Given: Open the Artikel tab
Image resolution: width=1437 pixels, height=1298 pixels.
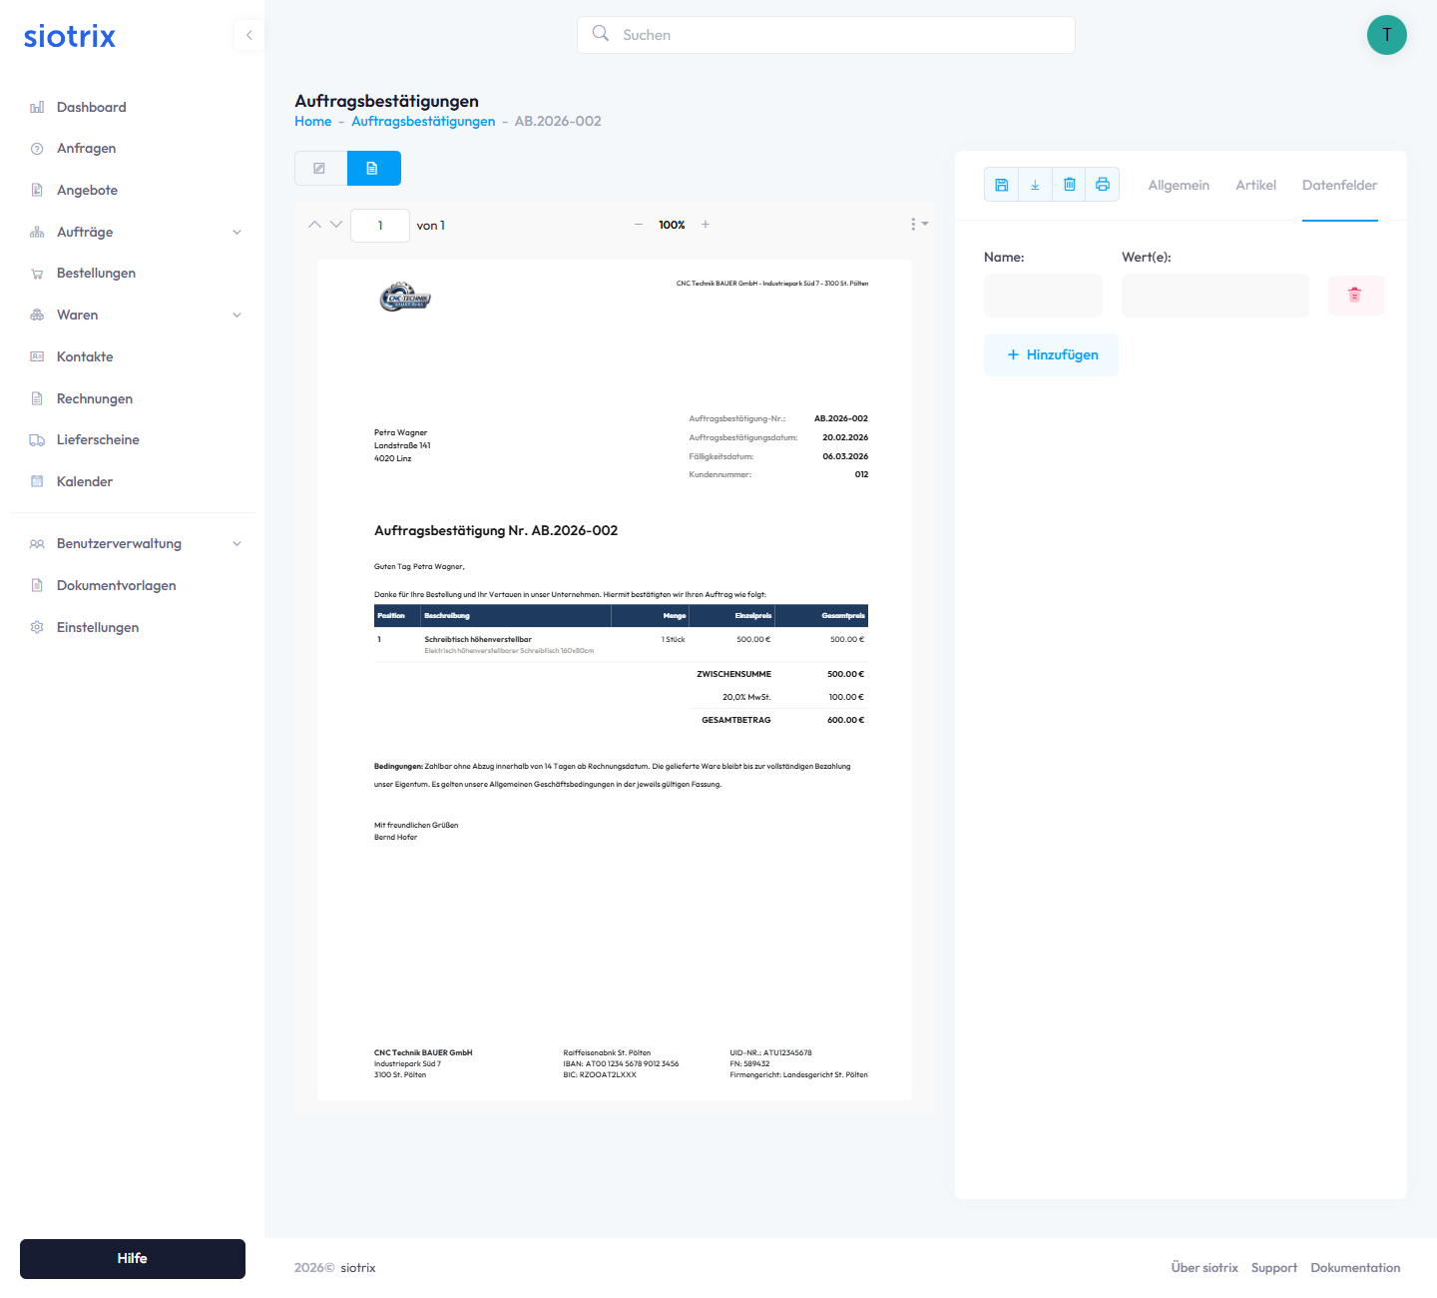Looking at the screenshot, I should tap(1255, 186).
